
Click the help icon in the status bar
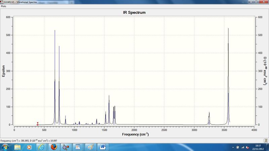pyautogui.click(x=266, y=141)
